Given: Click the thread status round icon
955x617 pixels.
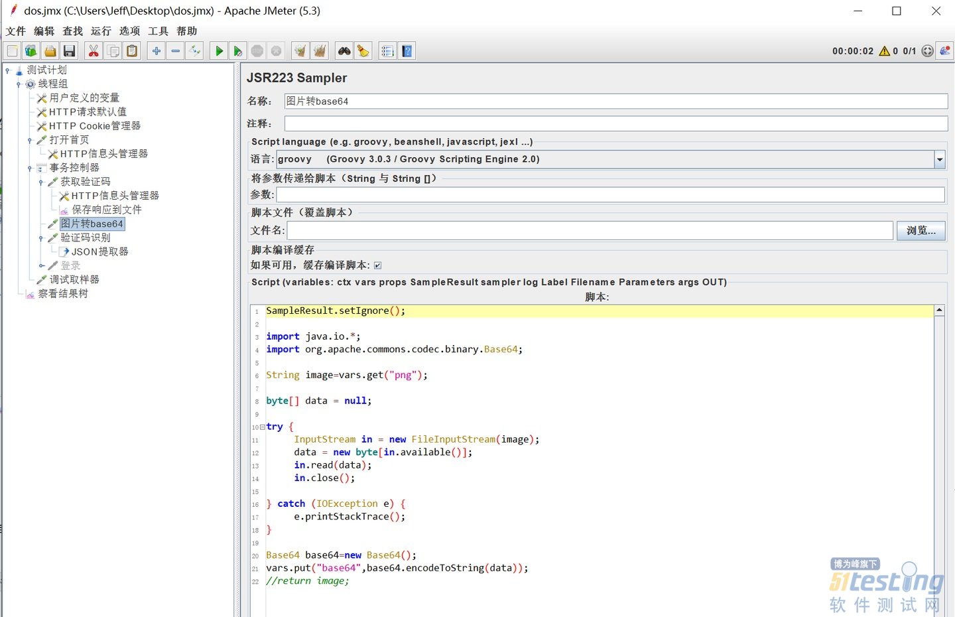Looking at the screenshot, I should click(x=927, y=51).
